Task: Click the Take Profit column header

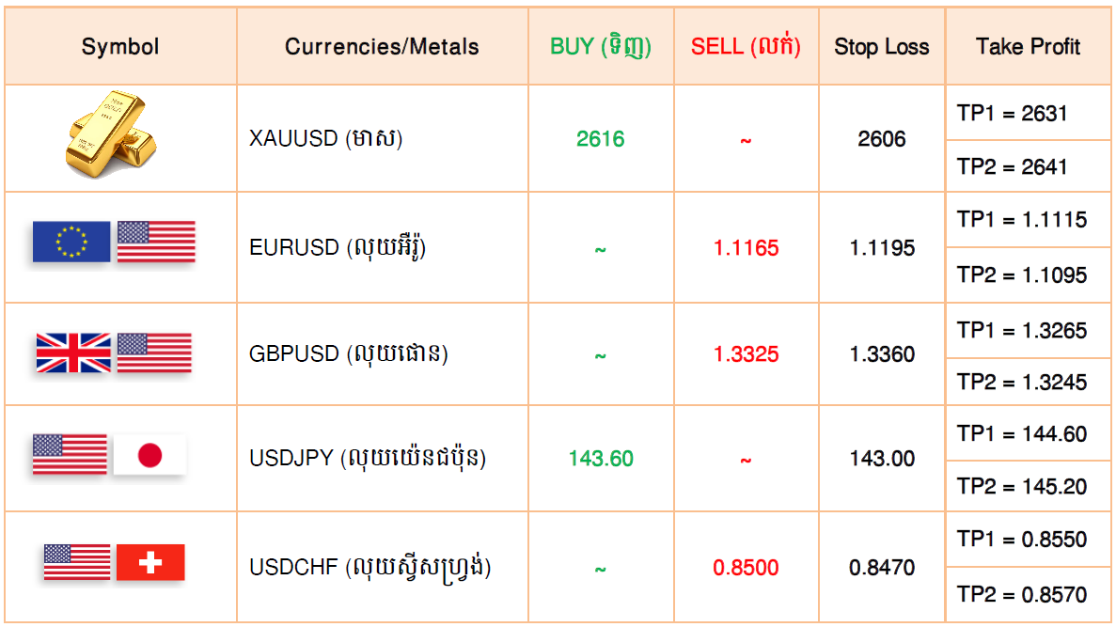Action: click(1028, 47)
